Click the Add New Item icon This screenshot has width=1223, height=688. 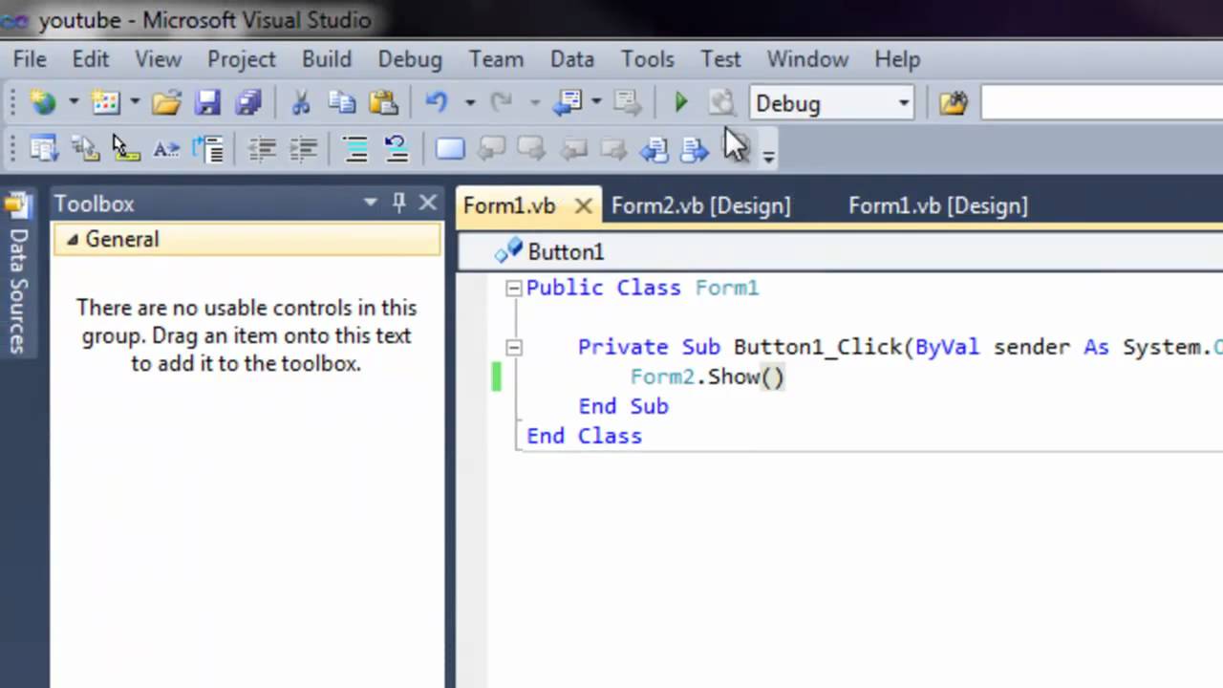point(105,102)
